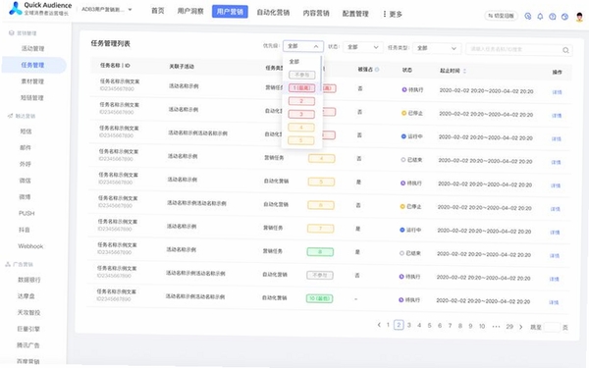Sort by 起止时间 column arrows
The height and width of the screenshot is (368, 589).
[x=464, y=71]
